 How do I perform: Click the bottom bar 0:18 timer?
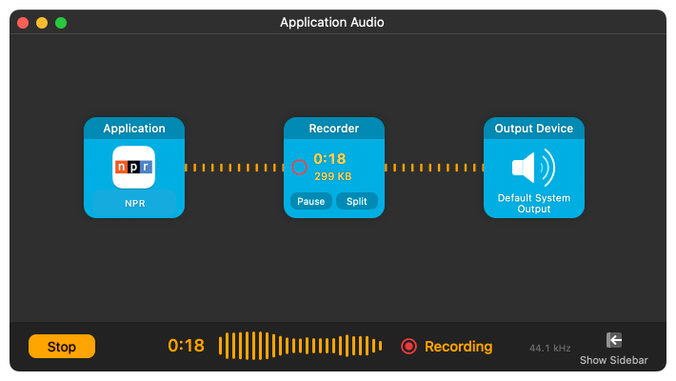pyautogui.click(x=187, y=346)
